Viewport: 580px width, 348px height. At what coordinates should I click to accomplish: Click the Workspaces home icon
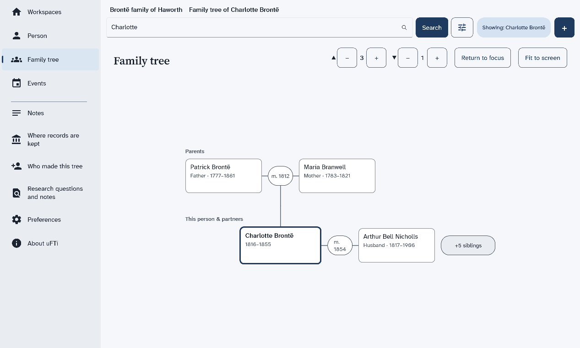pyautogui.click(x=16, y=12)
